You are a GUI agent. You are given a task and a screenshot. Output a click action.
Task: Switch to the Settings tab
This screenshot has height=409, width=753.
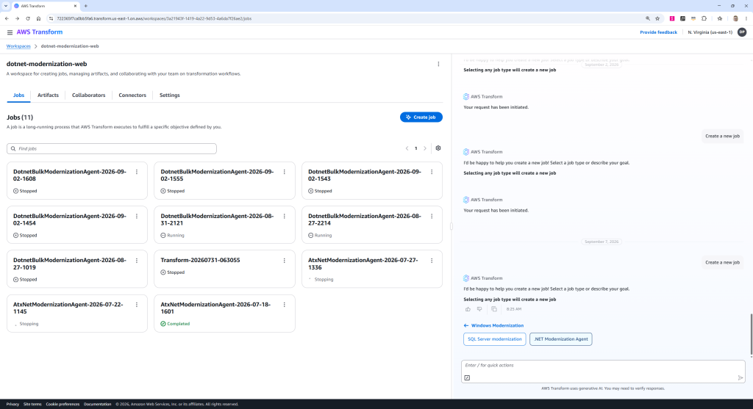[170, 95]
